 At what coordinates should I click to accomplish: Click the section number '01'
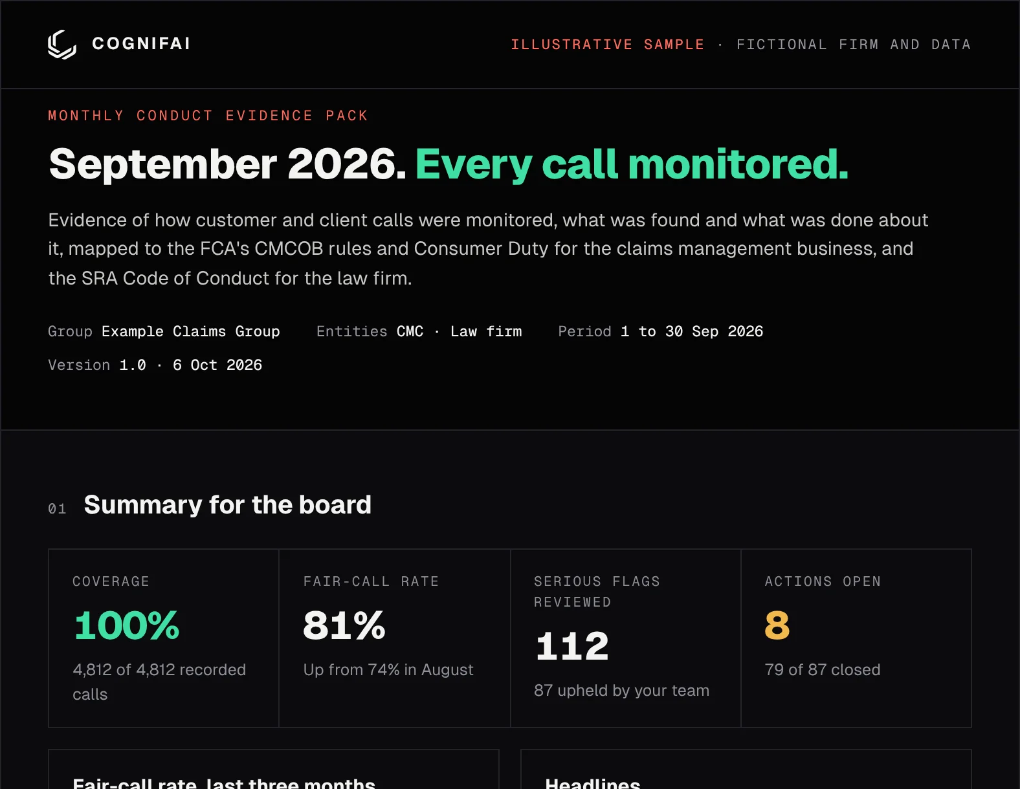57,509
